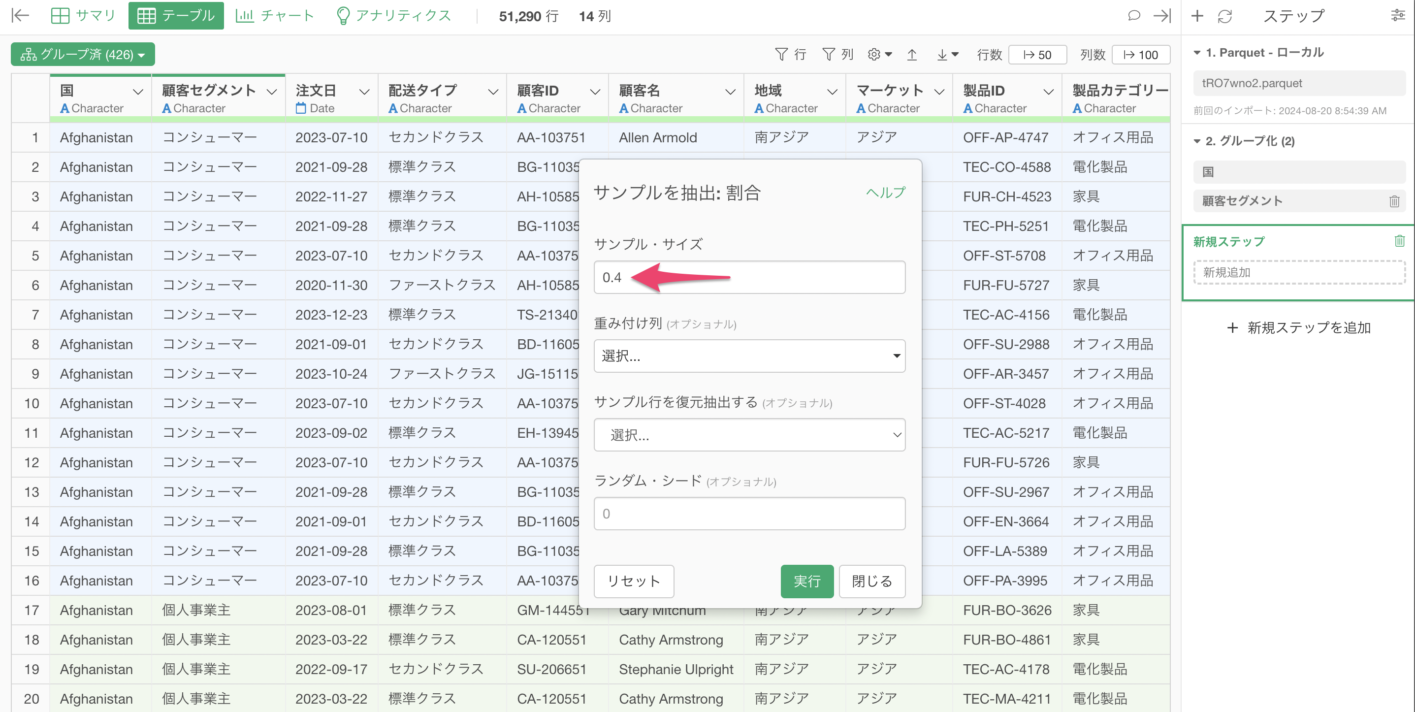
Task: Open the 地域 column menu
Action: coord(832,91)
